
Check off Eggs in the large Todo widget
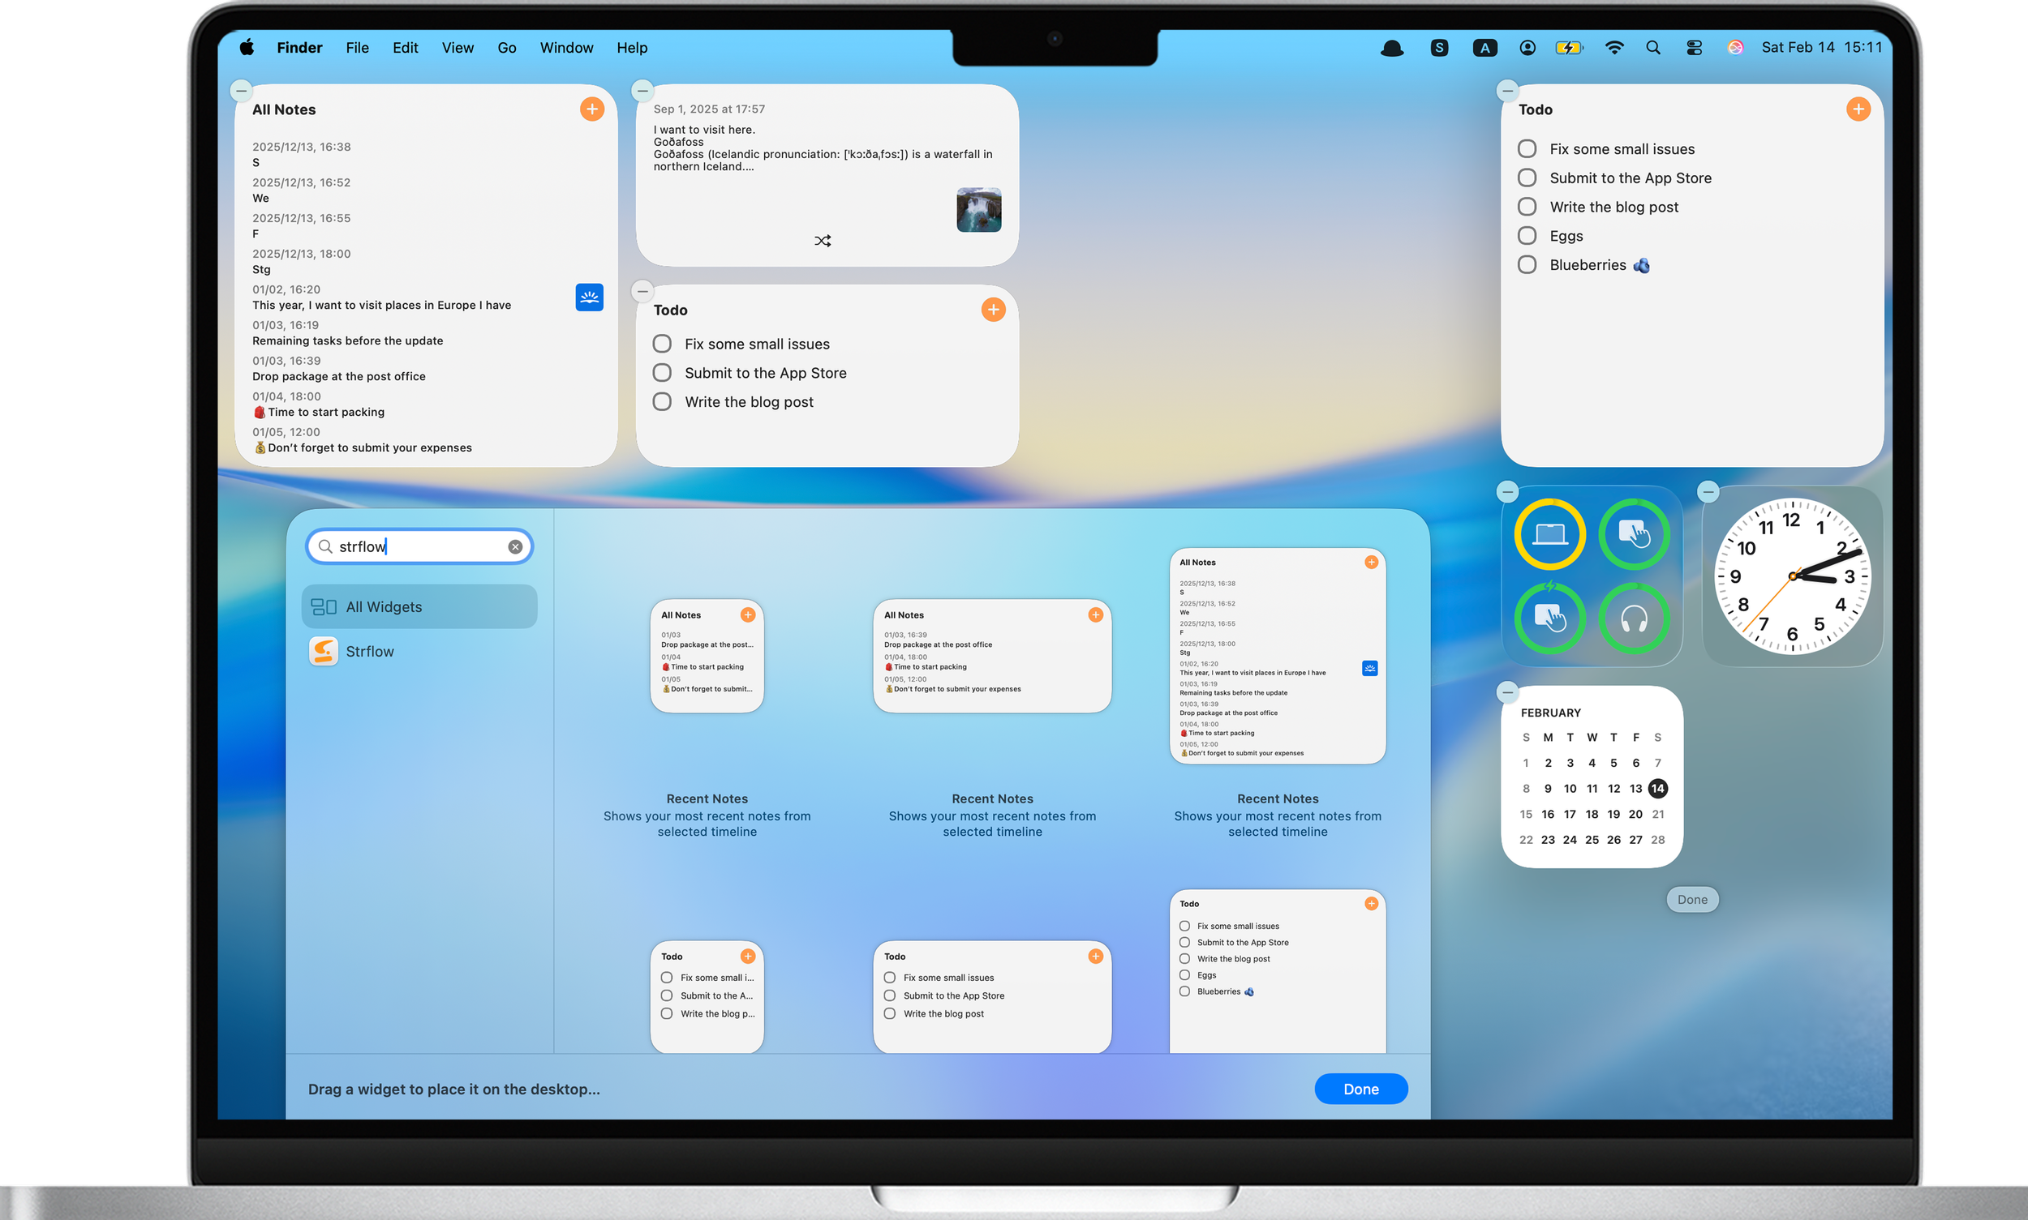(1527, 236)
